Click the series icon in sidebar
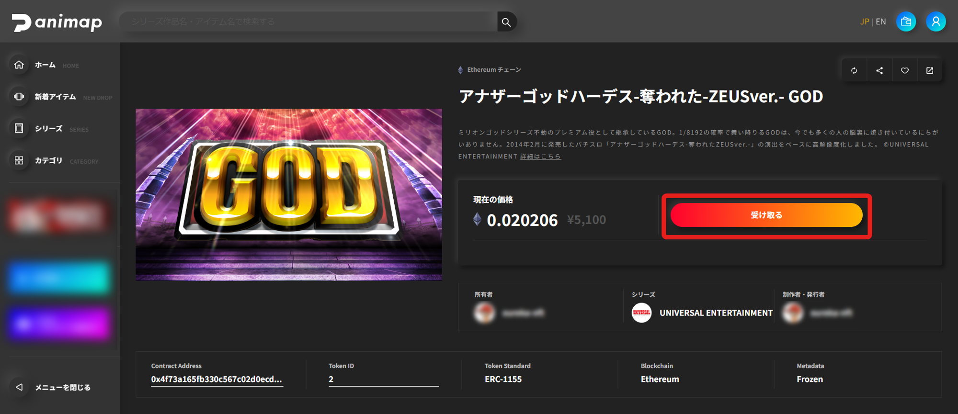The height and width of the screenshot is (414, 958). pos(19,128)
